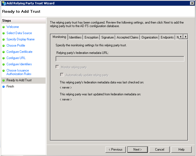Open the Encryption tab

91,37
